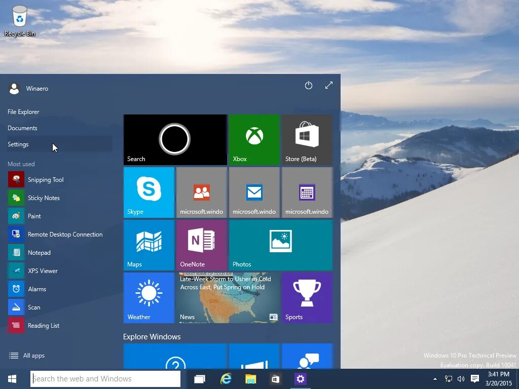Open the News live tile
Image resolution: width=519 pixels, height=389 pixels.
(x=228, y=298)
